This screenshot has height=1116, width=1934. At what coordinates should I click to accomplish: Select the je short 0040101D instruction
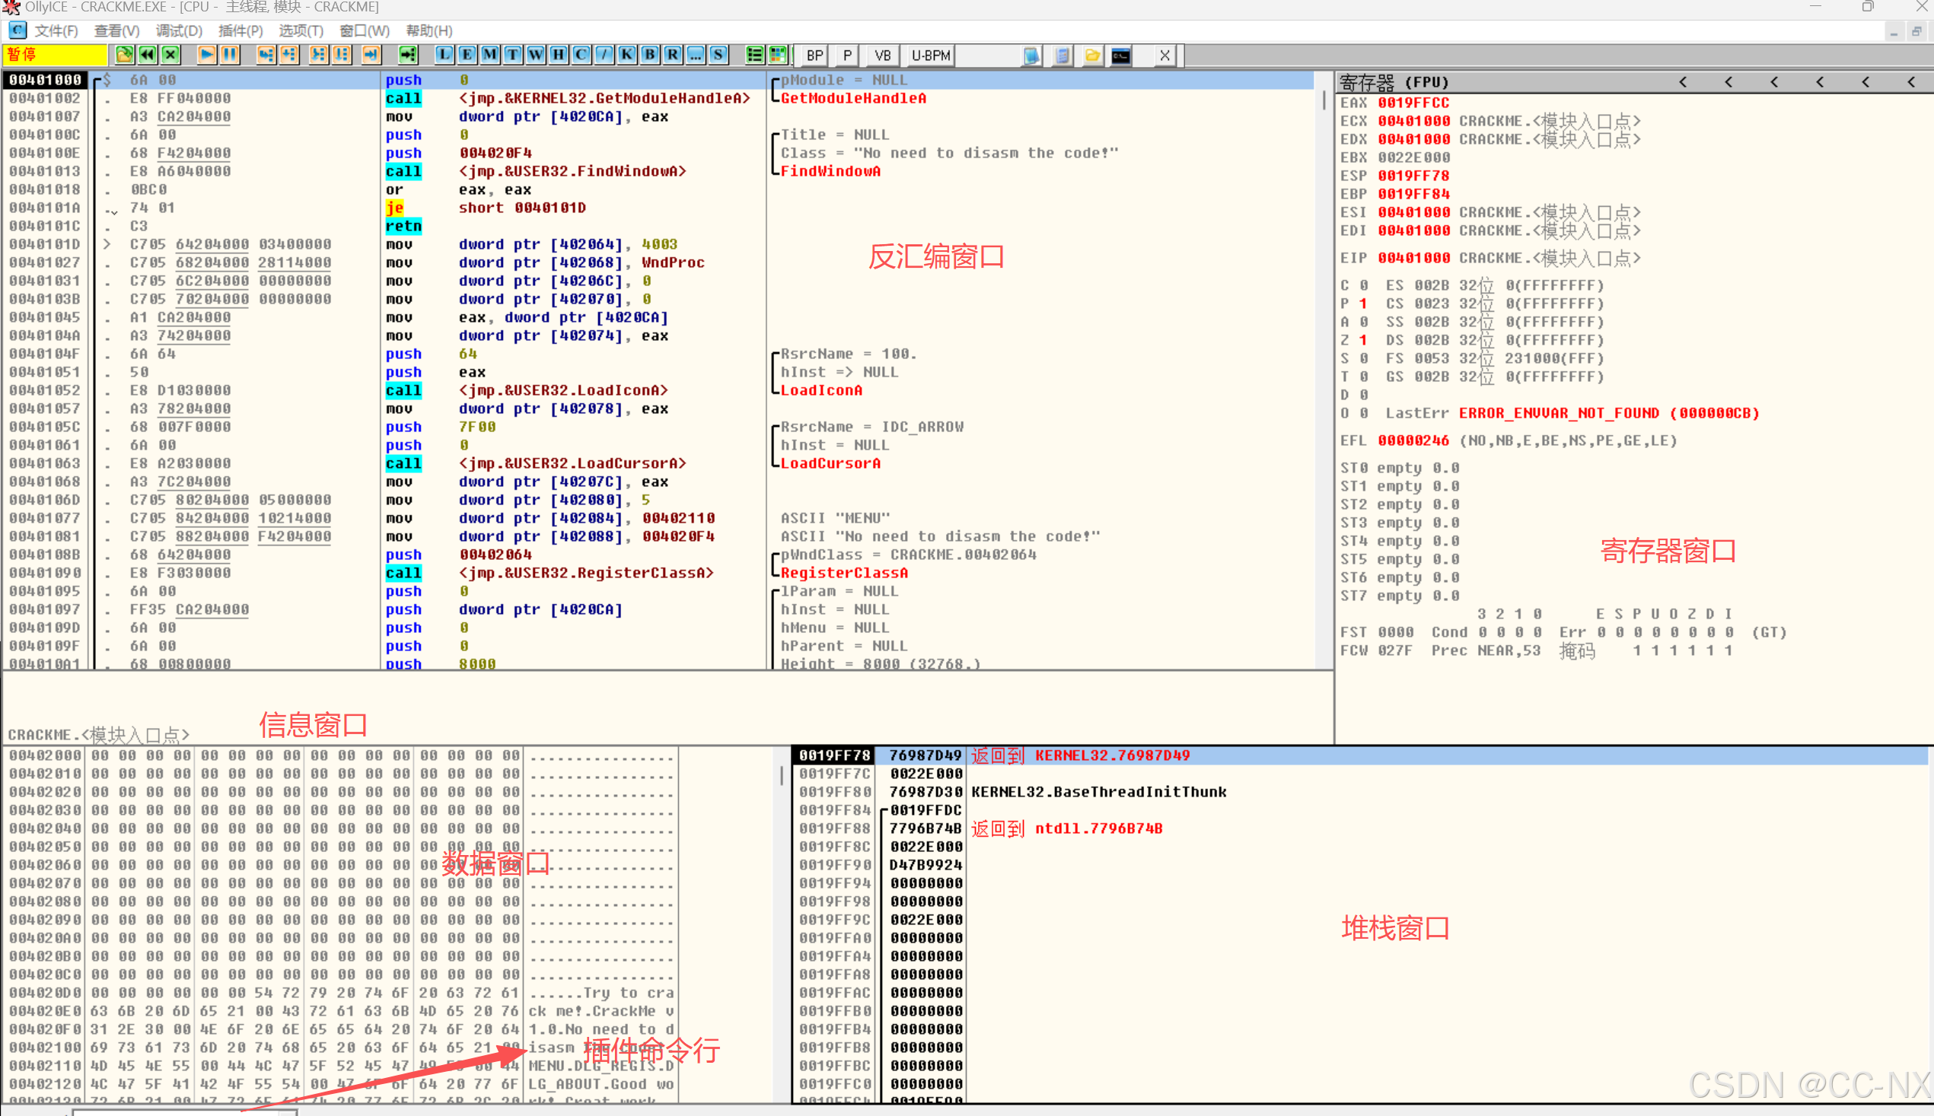click(485, 208)
